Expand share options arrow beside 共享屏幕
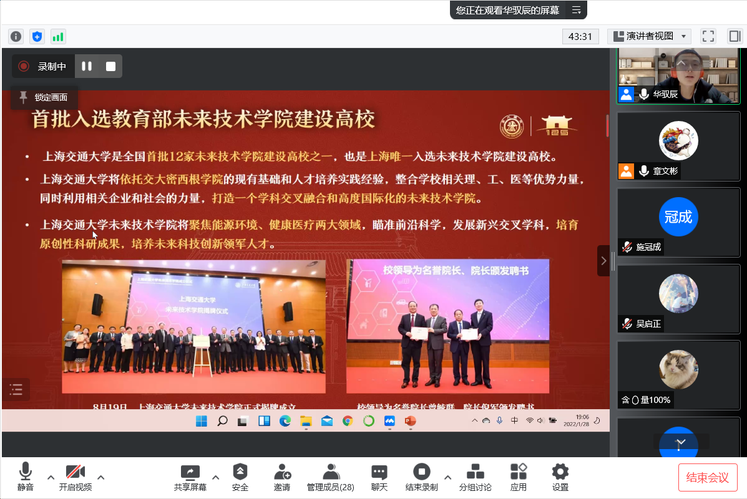The width and height of the screenshot is (747, 499). click(x=216, y=477)
